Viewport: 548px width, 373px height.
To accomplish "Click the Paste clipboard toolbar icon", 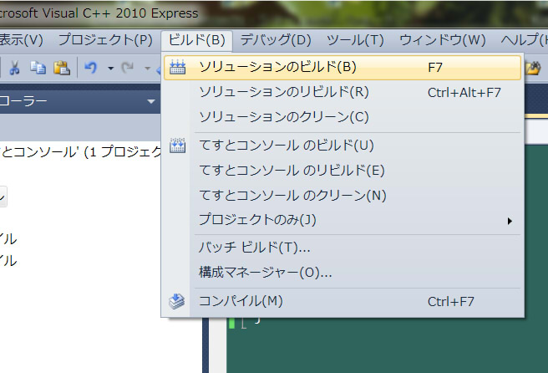I will coord(62,68).
